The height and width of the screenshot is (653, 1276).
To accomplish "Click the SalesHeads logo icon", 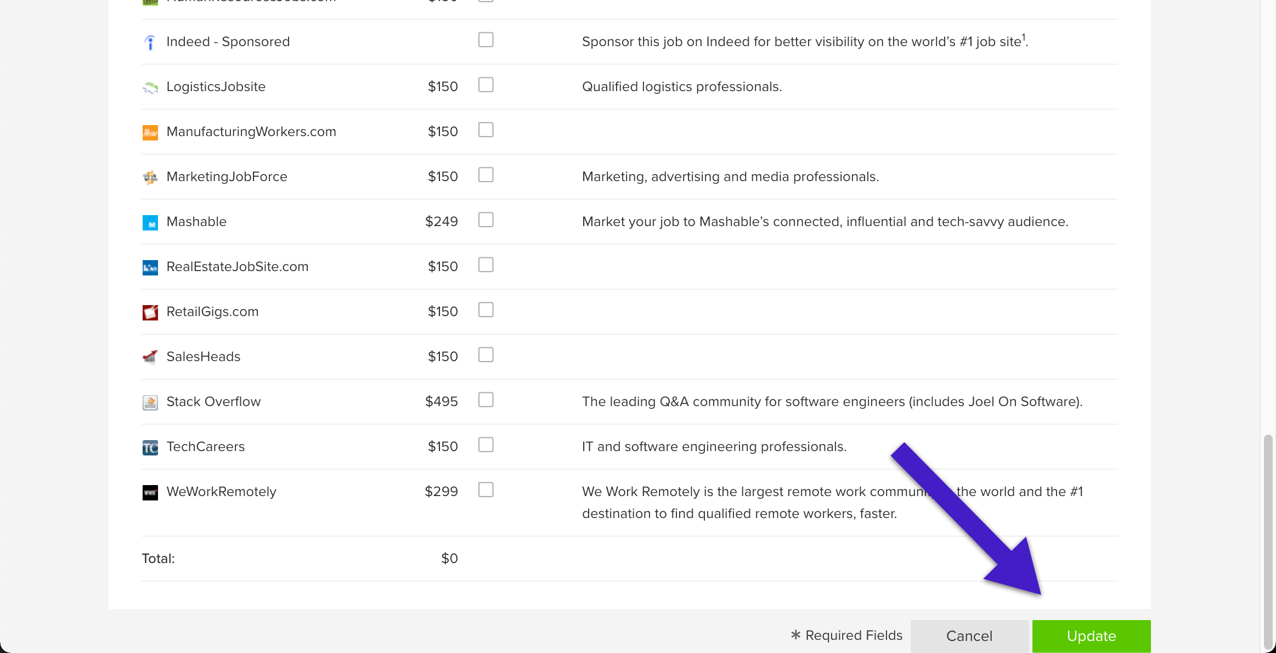I will [150, 357].
